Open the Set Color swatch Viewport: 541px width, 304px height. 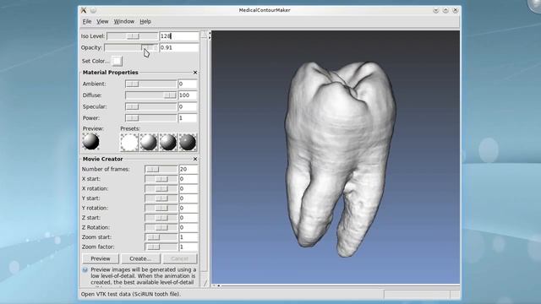tap(117, 61)
